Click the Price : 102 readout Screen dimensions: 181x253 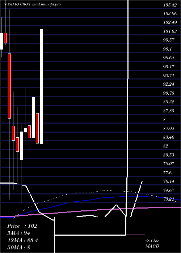click(22, 226)
